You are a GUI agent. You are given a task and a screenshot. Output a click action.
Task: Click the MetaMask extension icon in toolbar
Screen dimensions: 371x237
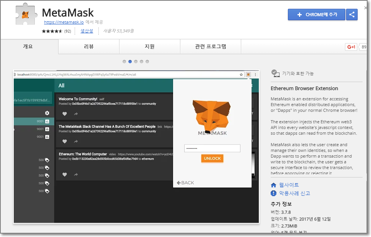coord(248,75)
